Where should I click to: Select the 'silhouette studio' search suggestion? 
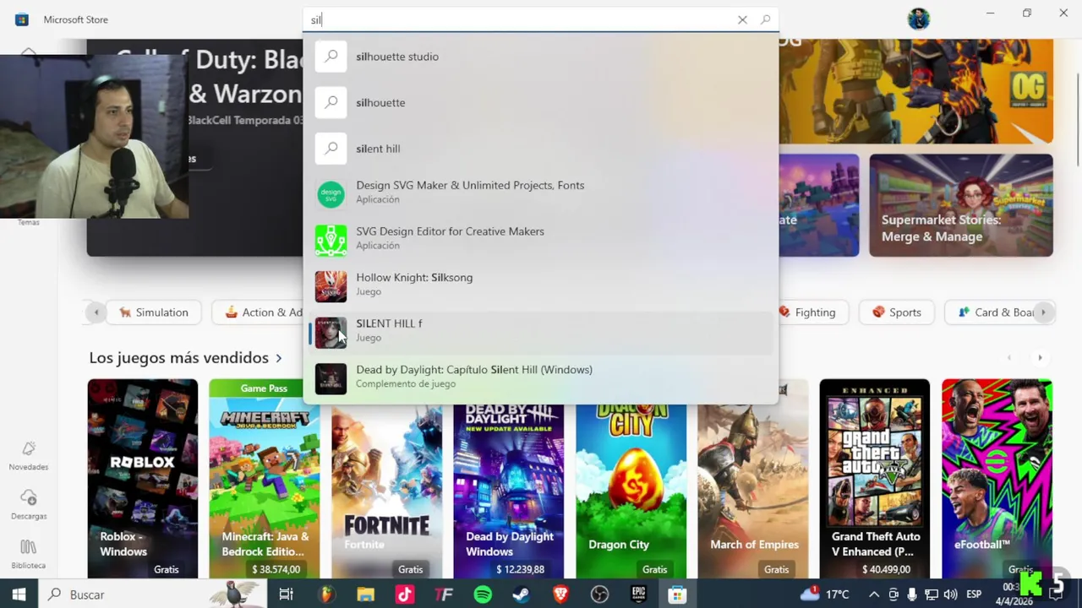click(x=541, y=57)
